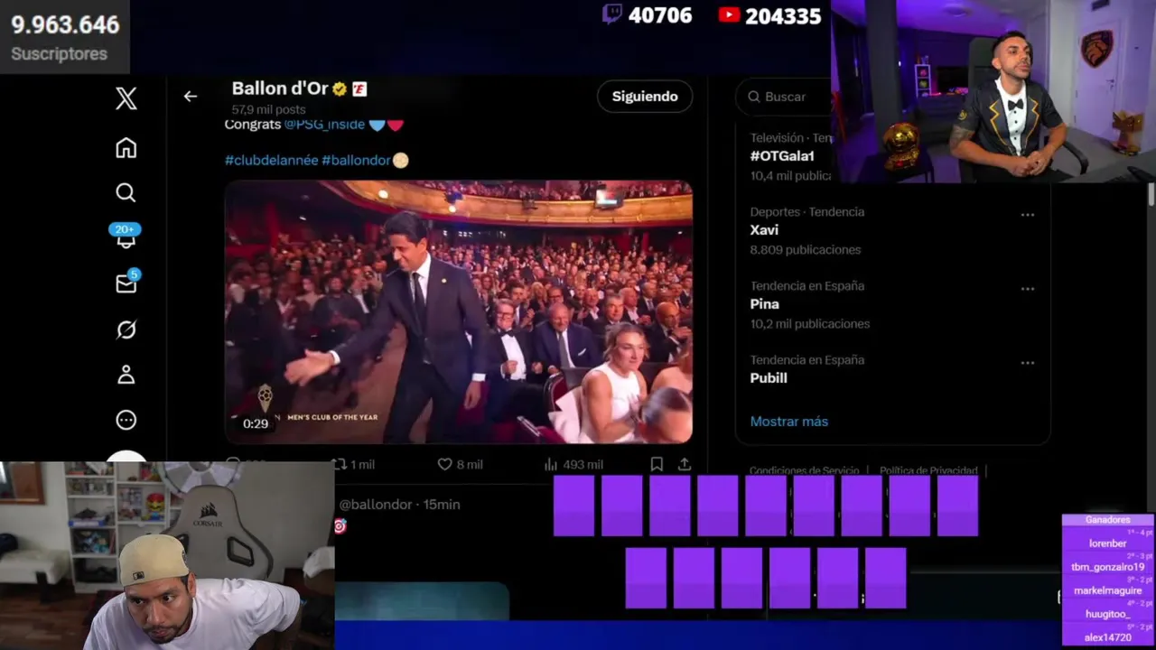Open the More circle icon in sidebar
Viewport: 1156px width, 650px height.
click(126, 420)
